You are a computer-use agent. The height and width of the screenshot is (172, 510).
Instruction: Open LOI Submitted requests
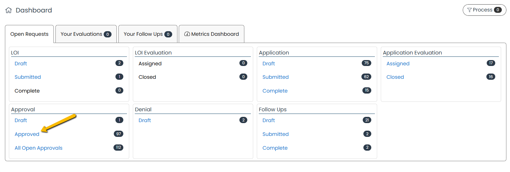pyautogui.click(x=28, y=77)
